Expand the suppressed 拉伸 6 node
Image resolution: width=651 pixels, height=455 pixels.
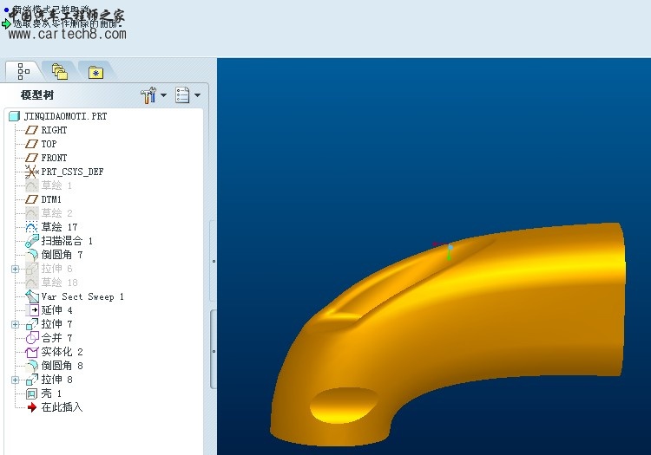click(15, 269)
